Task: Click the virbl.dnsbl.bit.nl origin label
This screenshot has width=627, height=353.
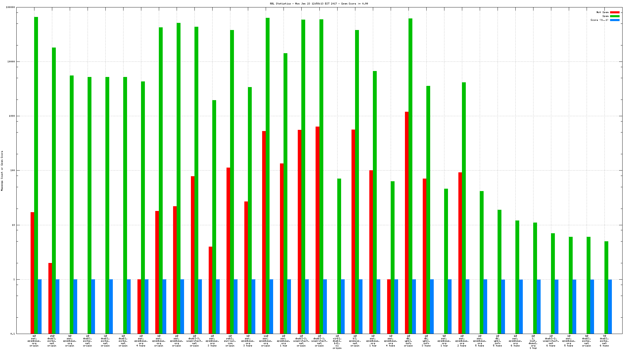Action: point(337,342)
